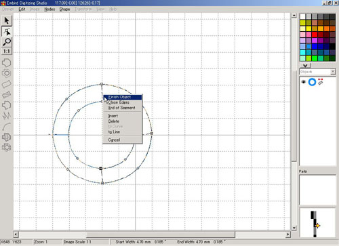Select 'to Line' in context menu
Screen dimensions: 339x246
(123, 132)
